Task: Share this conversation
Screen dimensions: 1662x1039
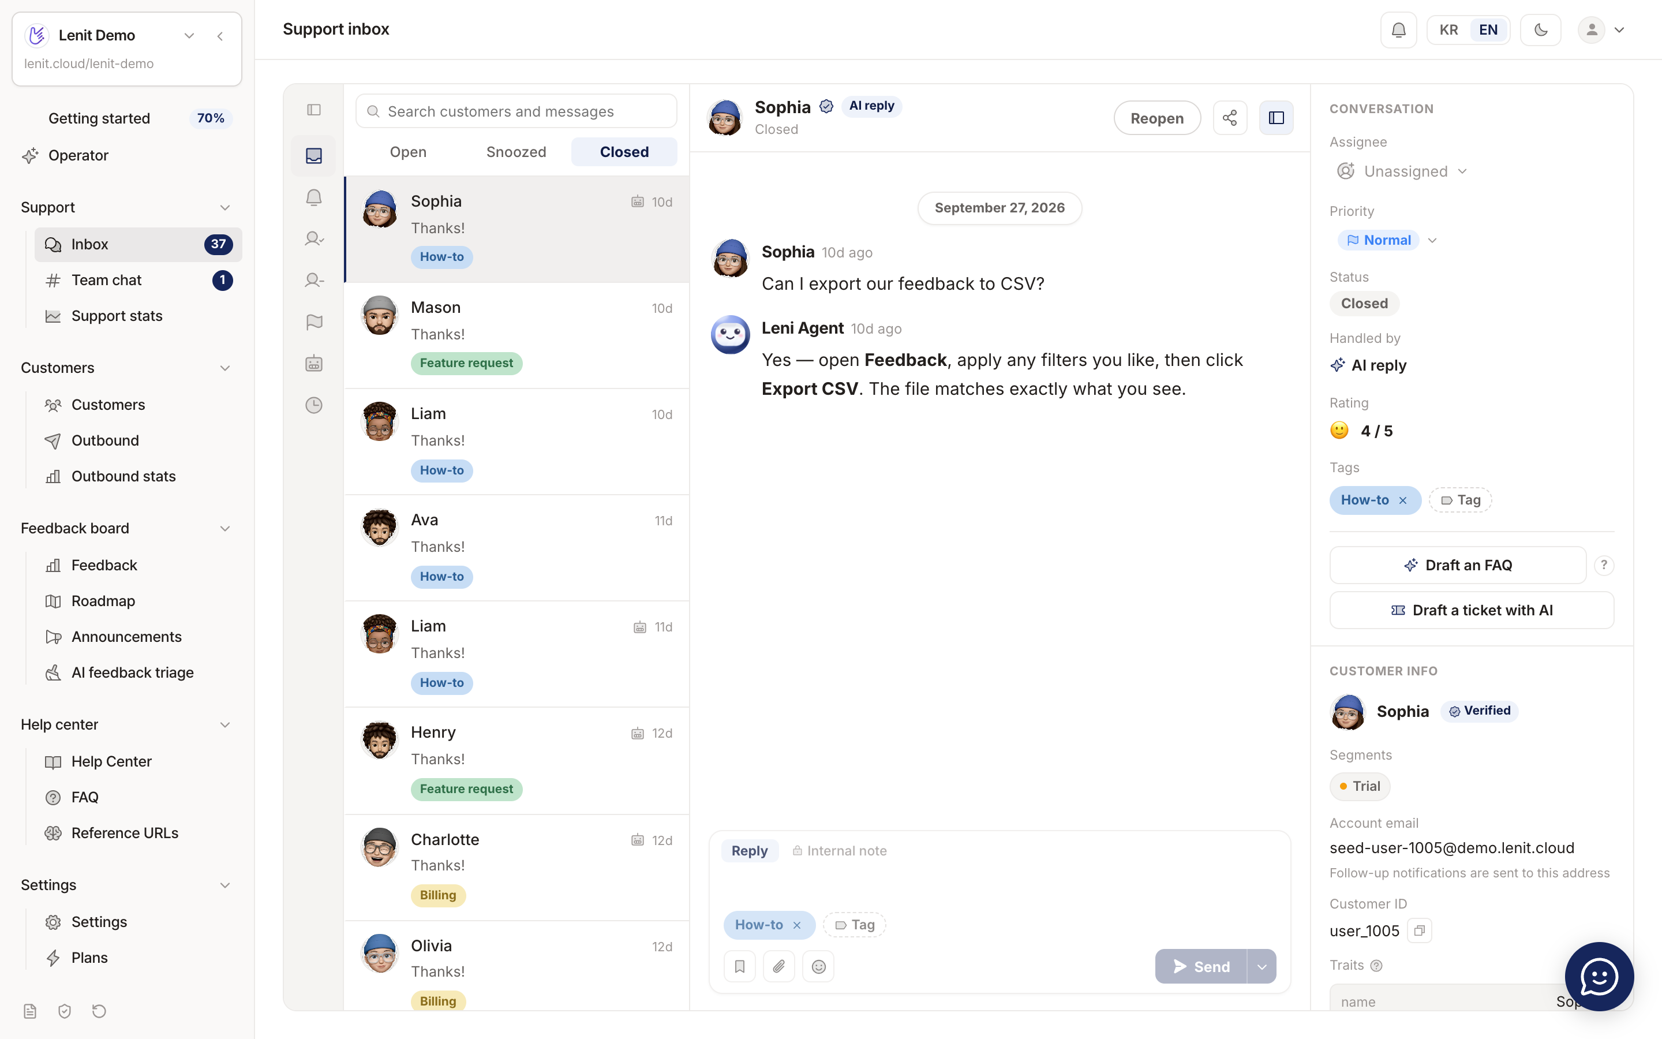Action: point(1229,118)
